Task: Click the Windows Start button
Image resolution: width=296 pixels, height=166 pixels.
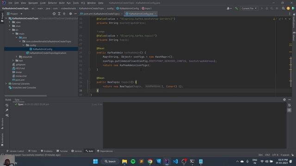Action: (x=96, y=161)
